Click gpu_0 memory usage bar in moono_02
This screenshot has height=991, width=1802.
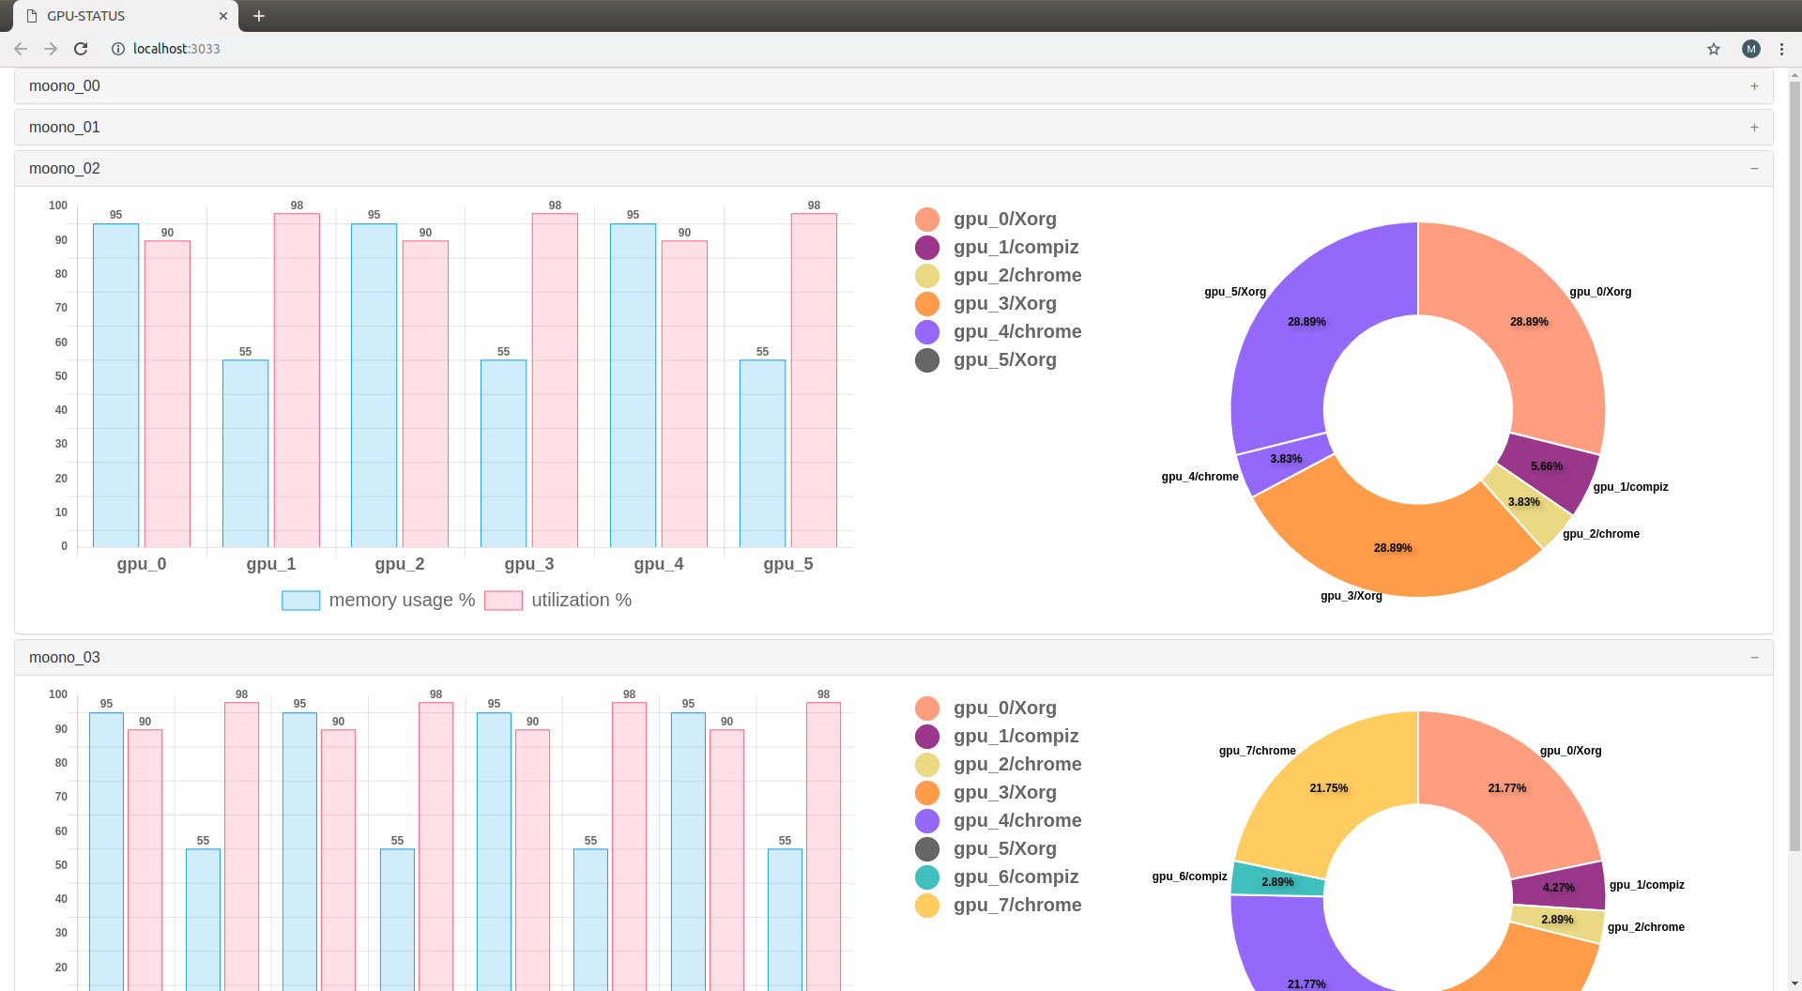click(116, 386)
